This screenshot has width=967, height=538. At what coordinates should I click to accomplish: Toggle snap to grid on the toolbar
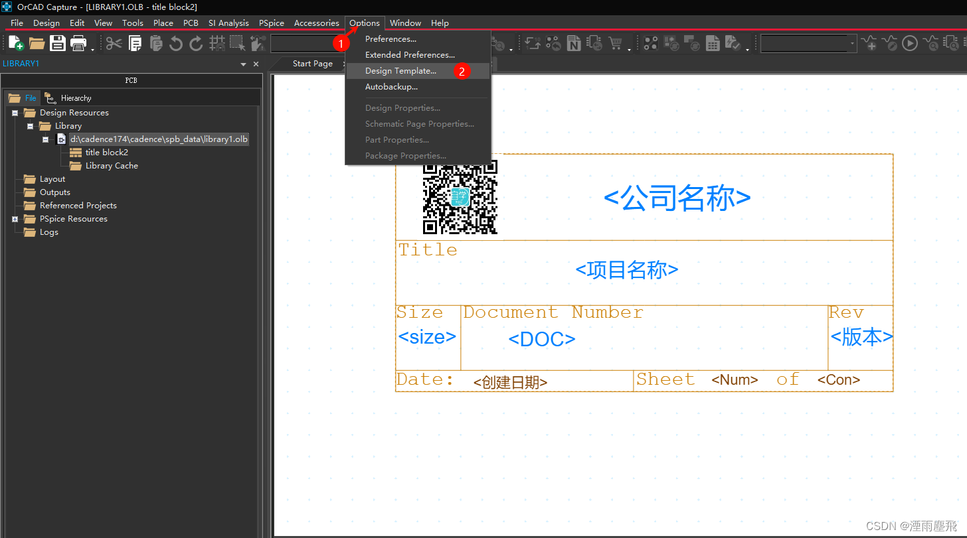217,42
